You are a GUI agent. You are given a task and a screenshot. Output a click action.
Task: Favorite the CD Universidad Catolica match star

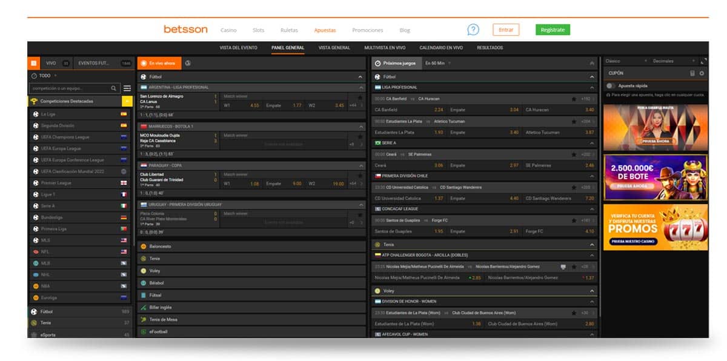(574, 187)
